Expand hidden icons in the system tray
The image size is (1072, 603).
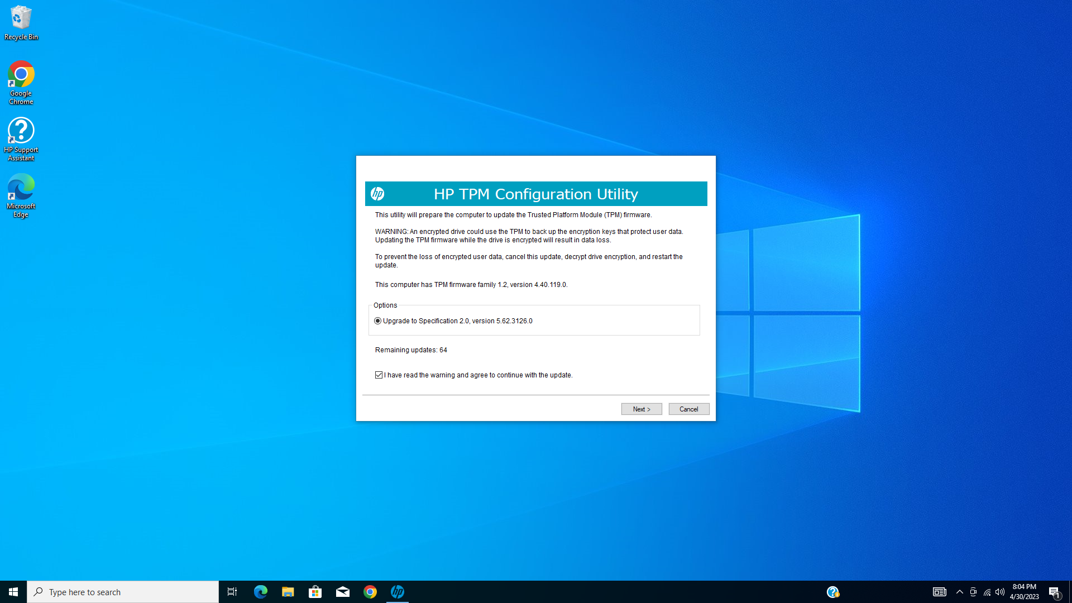[x=959, y=592]
